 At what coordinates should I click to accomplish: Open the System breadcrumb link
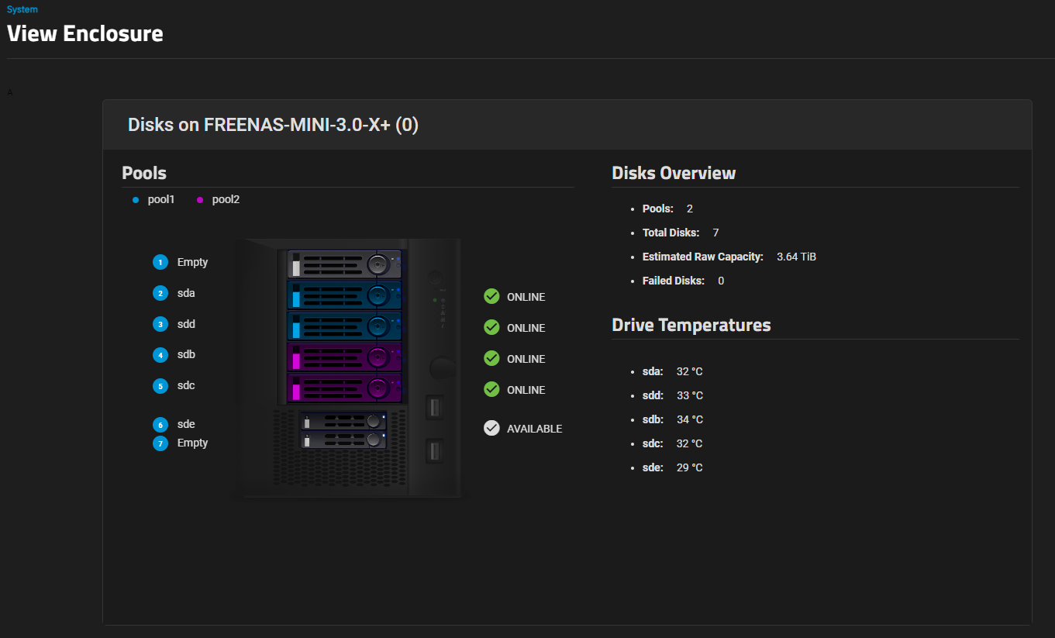pyautogui.click(x=22, y=9)
